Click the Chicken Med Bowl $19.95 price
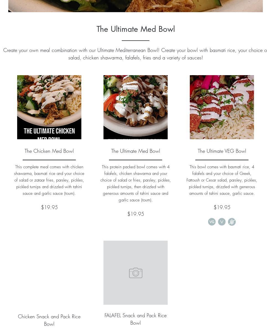Screen dimensions: 267x331 pyautogui.click(x=49, y=207)
